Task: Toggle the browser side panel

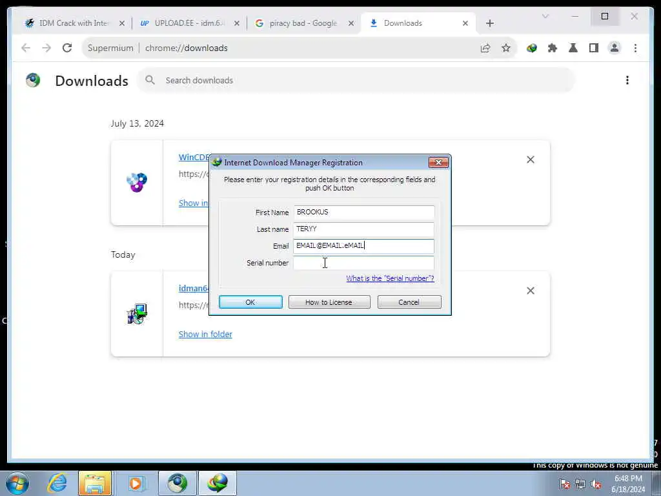Action: pyautogui.click(x=594, y=48)
